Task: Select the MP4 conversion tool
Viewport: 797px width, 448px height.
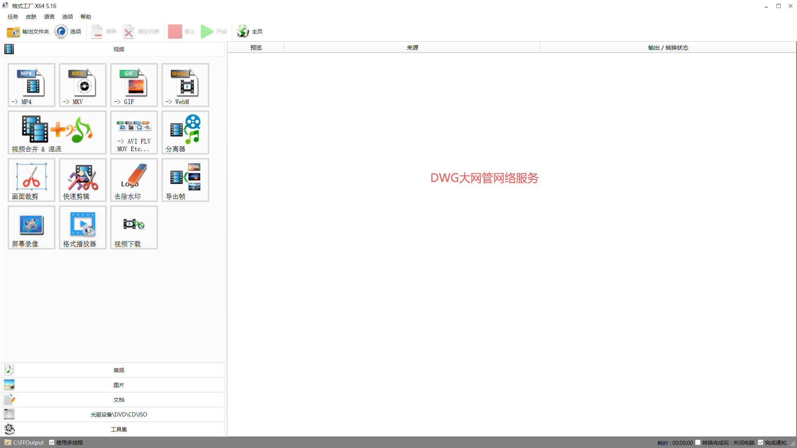Action: tap(31, 85)
